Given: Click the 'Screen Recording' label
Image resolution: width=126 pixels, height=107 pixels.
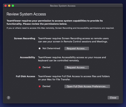Looking at the screenshot, I should coord(25,38).
